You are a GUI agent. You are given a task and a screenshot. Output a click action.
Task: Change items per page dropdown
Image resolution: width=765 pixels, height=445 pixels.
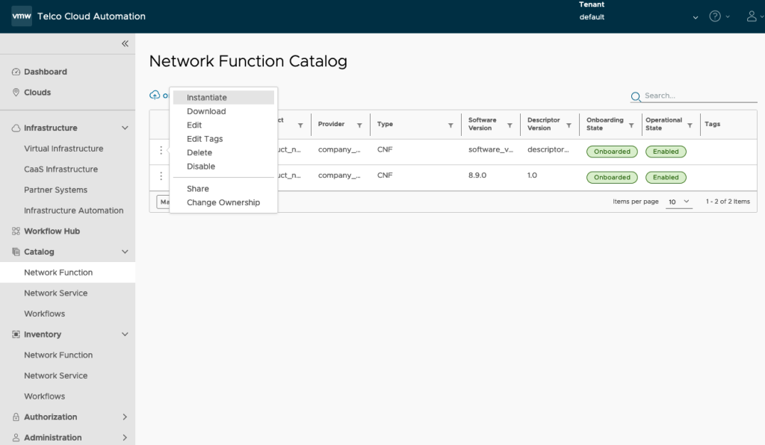point(679,202)
